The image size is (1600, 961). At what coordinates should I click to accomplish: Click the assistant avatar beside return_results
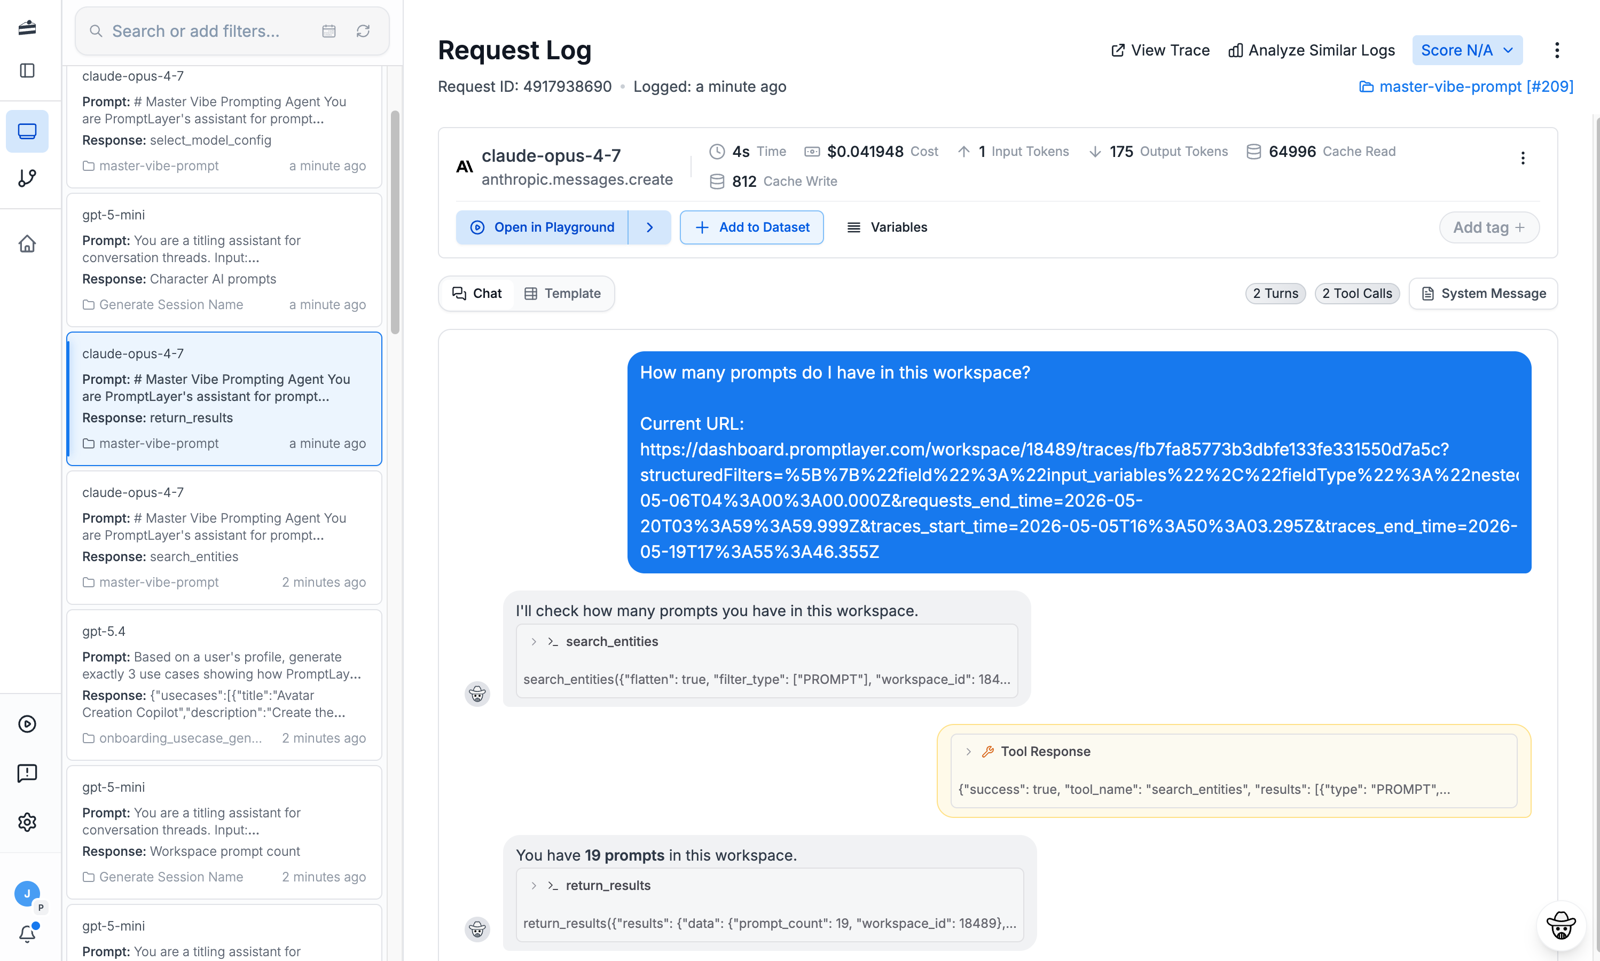tap(477, 930)
